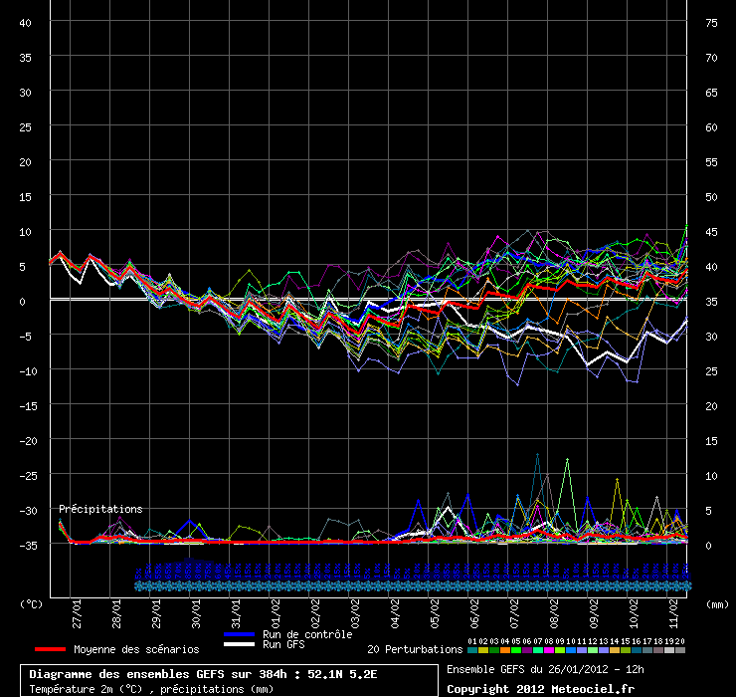This screenshot has width=736, height=697.
Task: Click the '29/01' date label
Action: (156, 613)
